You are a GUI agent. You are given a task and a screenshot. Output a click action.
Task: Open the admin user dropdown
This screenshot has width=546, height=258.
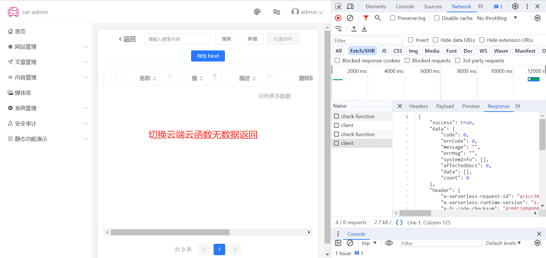(x=307, y=12)
